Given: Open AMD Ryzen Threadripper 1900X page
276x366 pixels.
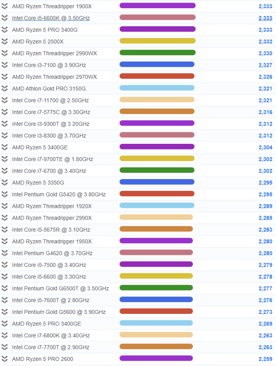Looking at the screenshot, I should pyautogui.click(x=52, y=6).
